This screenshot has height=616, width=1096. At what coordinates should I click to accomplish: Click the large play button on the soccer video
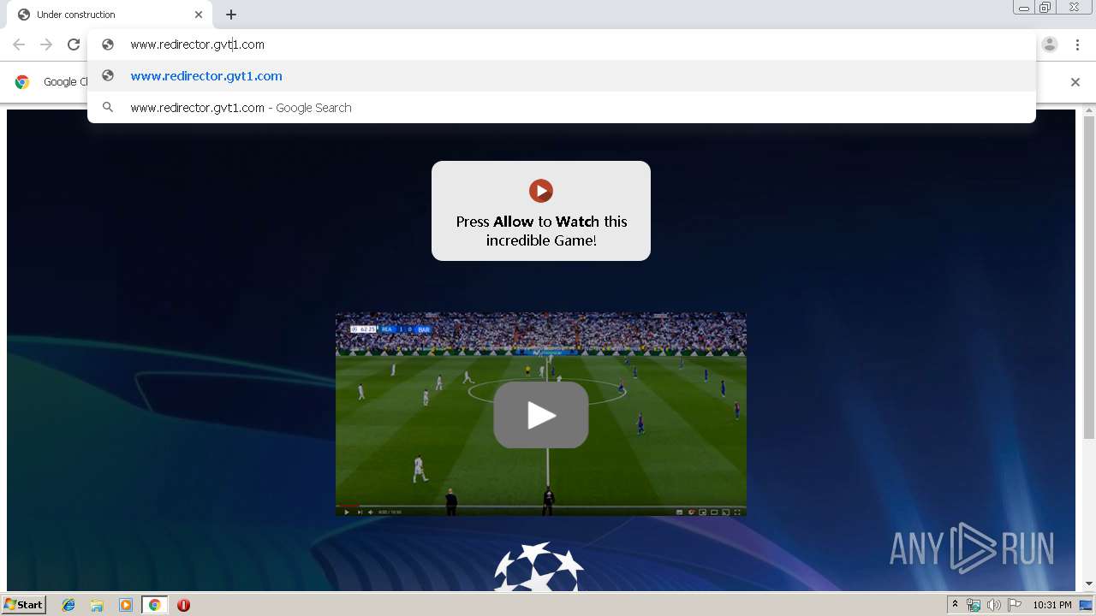(541, 415)
